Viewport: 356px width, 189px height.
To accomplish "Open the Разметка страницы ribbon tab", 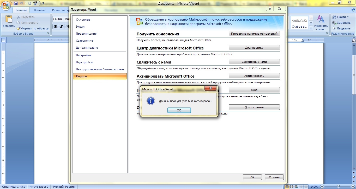I will click(x=60, y=10).
